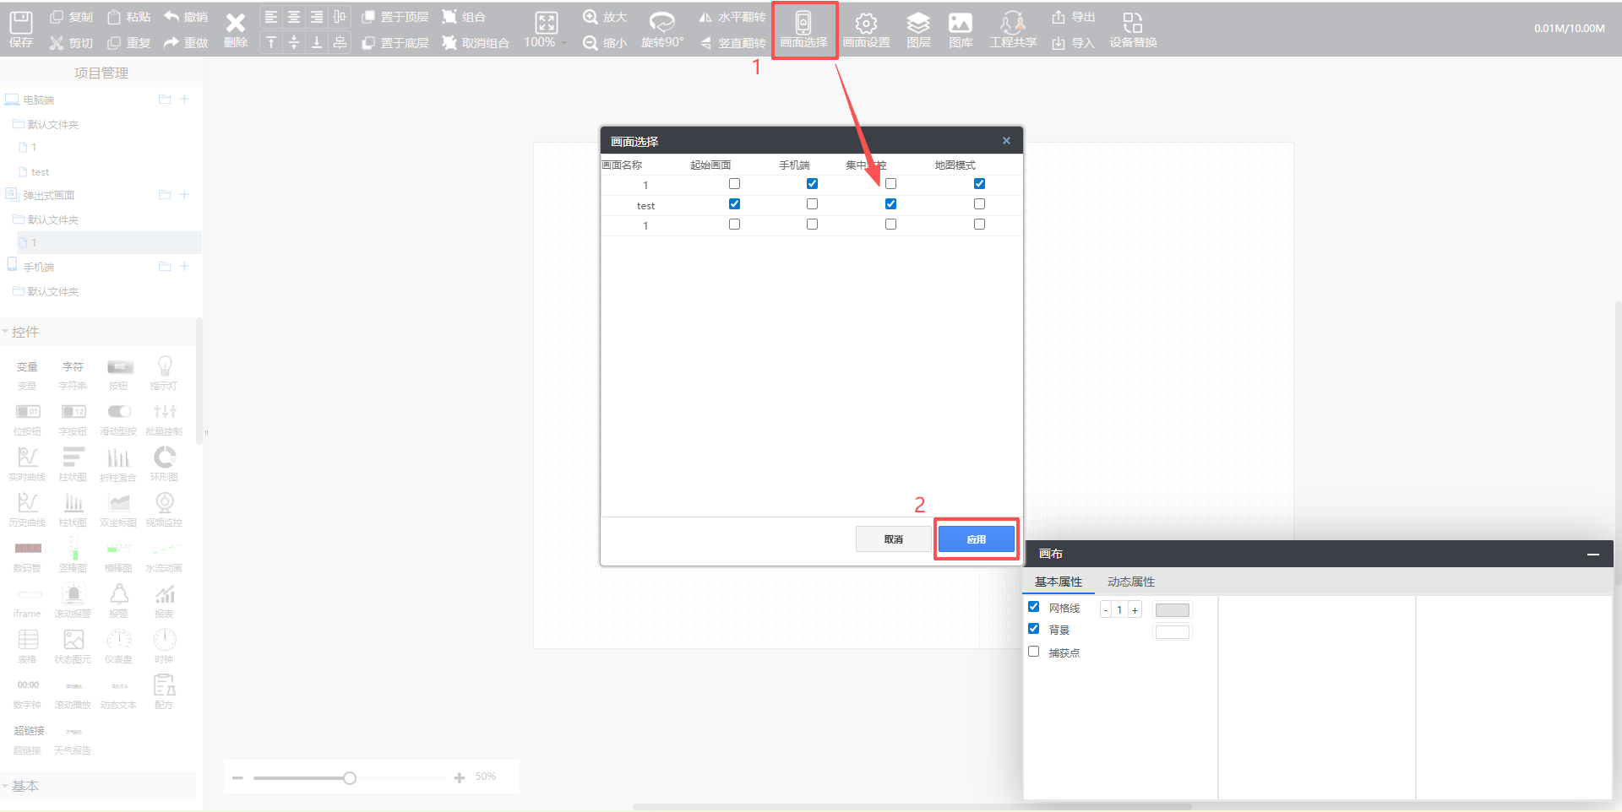This screenshot has height=812, width=1622.
Task: Click the 应用 (Apply) button
Action: coord(976,539)
